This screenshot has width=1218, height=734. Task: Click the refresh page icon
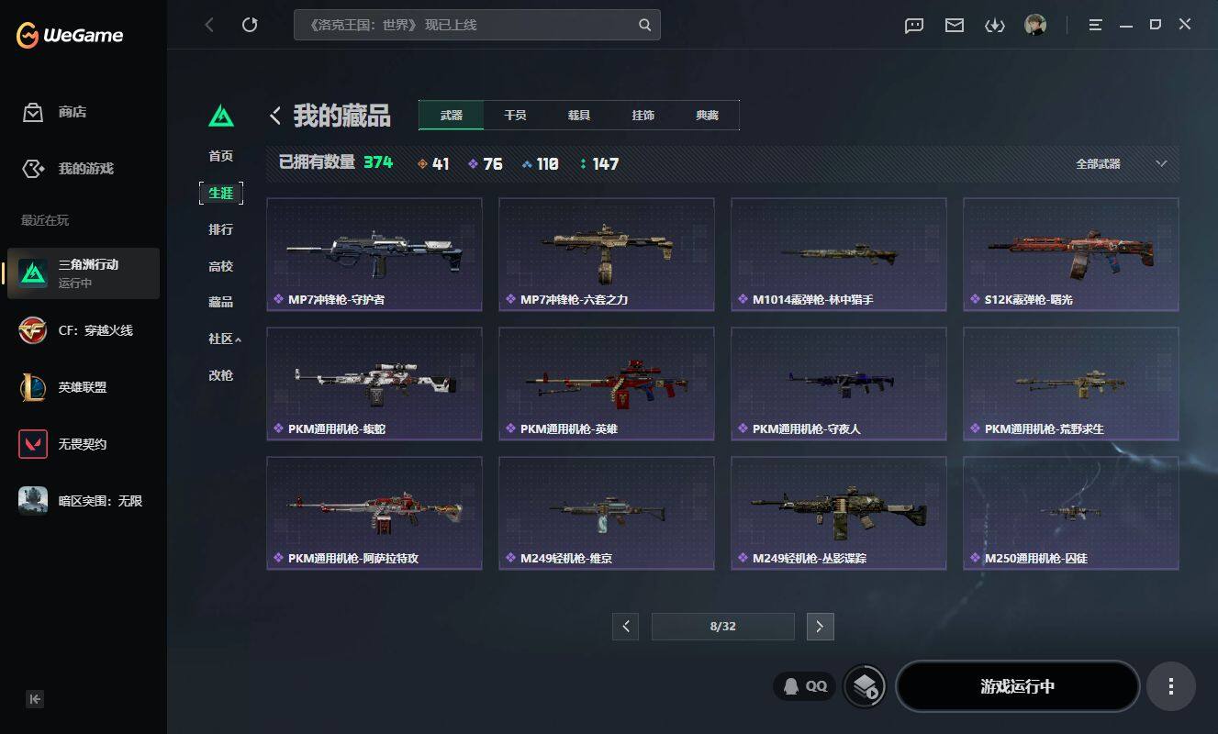(x=250, y=25)
